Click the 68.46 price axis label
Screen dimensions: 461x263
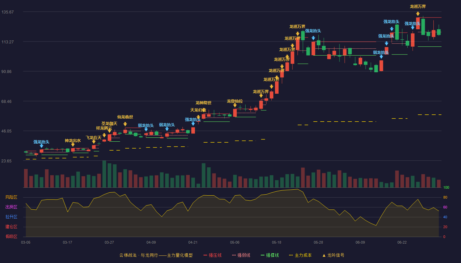8,102
